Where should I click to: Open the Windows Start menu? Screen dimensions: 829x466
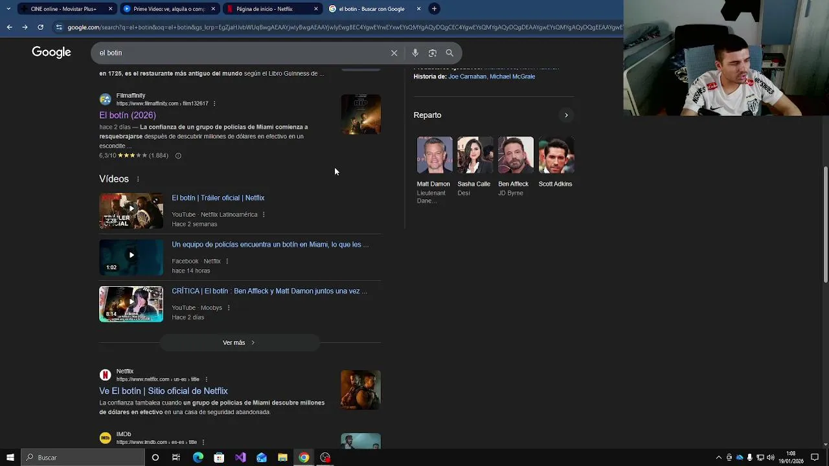pyautogui.click(x=10, y=458)
